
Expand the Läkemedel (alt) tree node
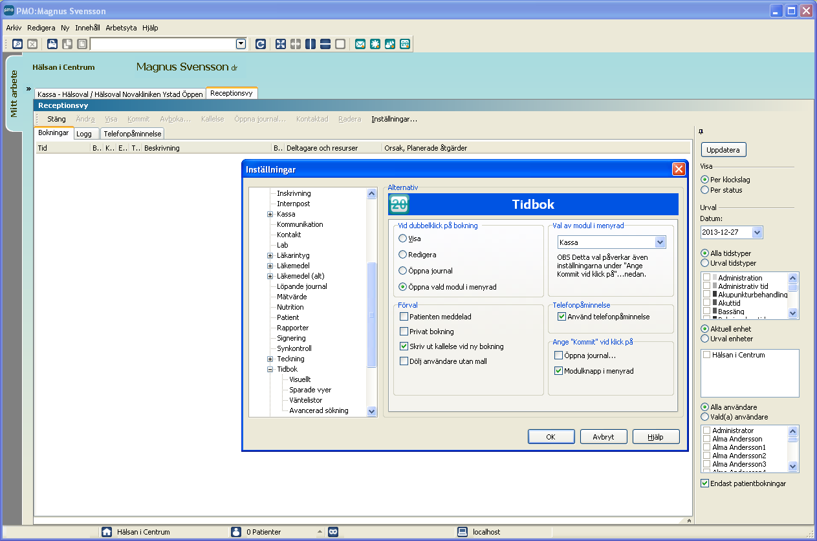(x=270, y=276)
